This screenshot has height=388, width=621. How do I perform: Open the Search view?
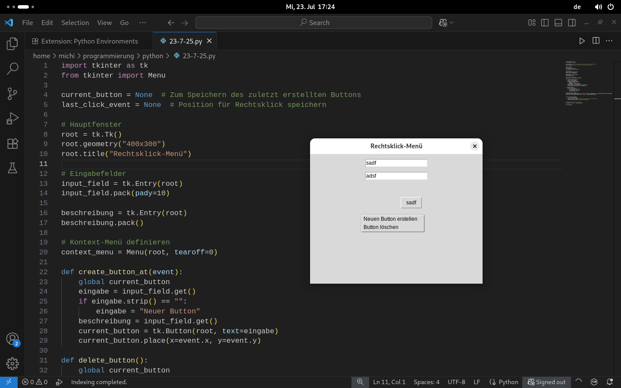pos(12,69)
